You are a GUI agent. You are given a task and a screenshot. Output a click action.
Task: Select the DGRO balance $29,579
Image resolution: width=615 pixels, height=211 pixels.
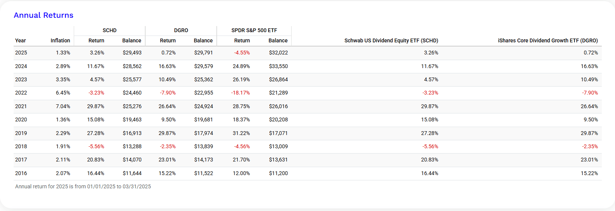(x=203, y=66)
